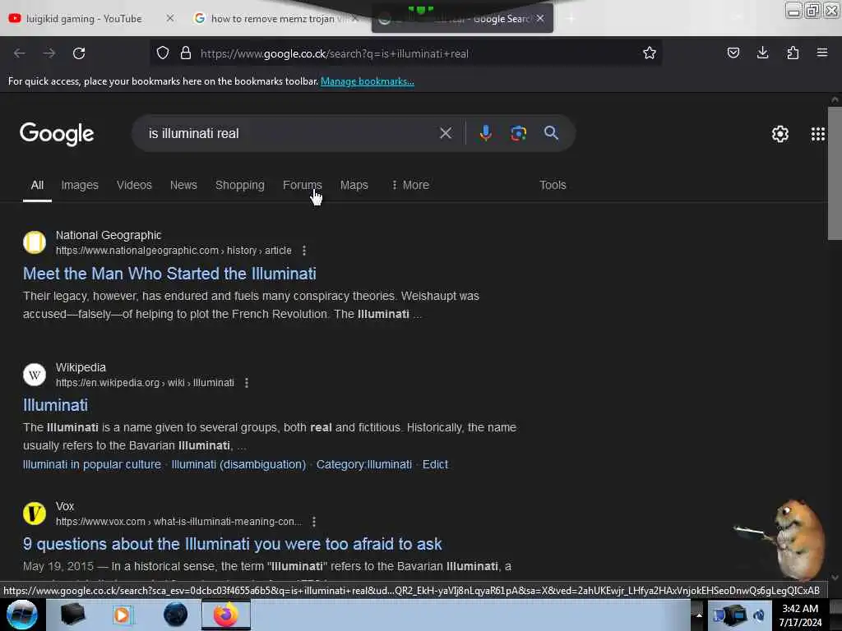
Task: Open the Windows Start orb
Action: coord(21,615)
